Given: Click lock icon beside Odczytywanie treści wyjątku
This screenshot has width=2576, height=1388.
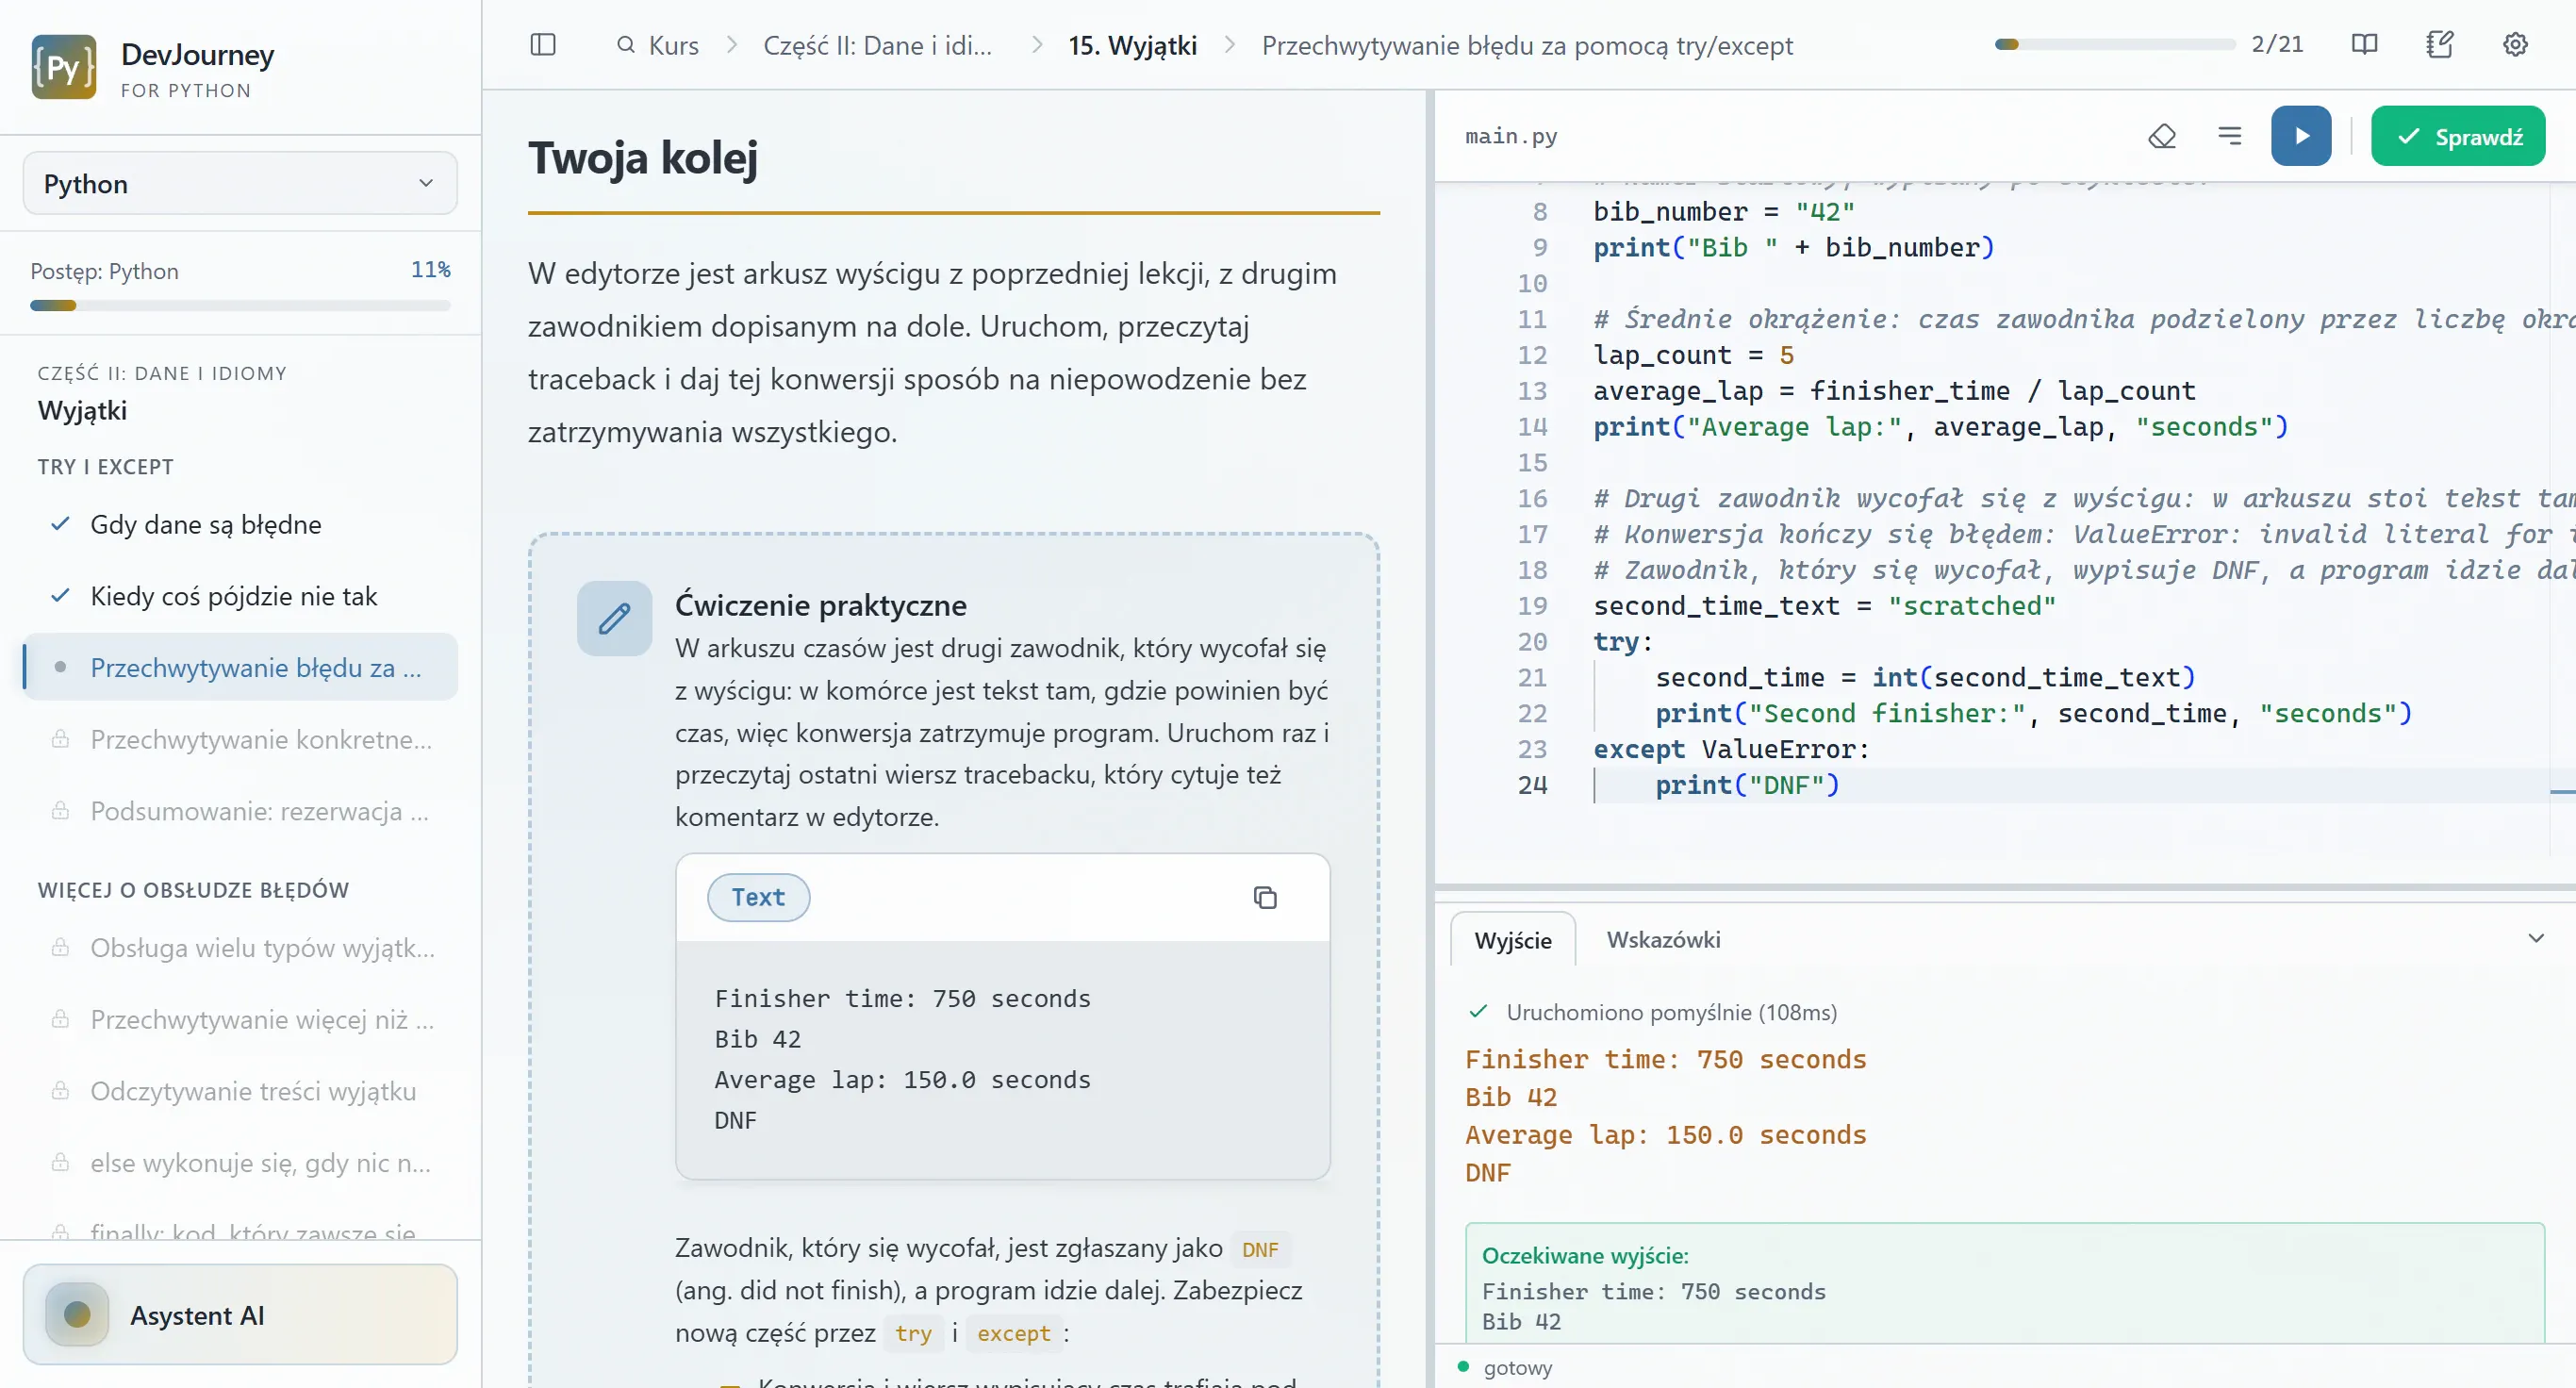Looking at the screenshot, I should (60, 1090).
